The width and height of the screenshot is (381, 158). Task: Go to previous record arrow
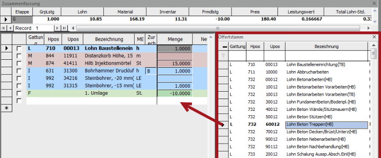click(x=10, y=28)
